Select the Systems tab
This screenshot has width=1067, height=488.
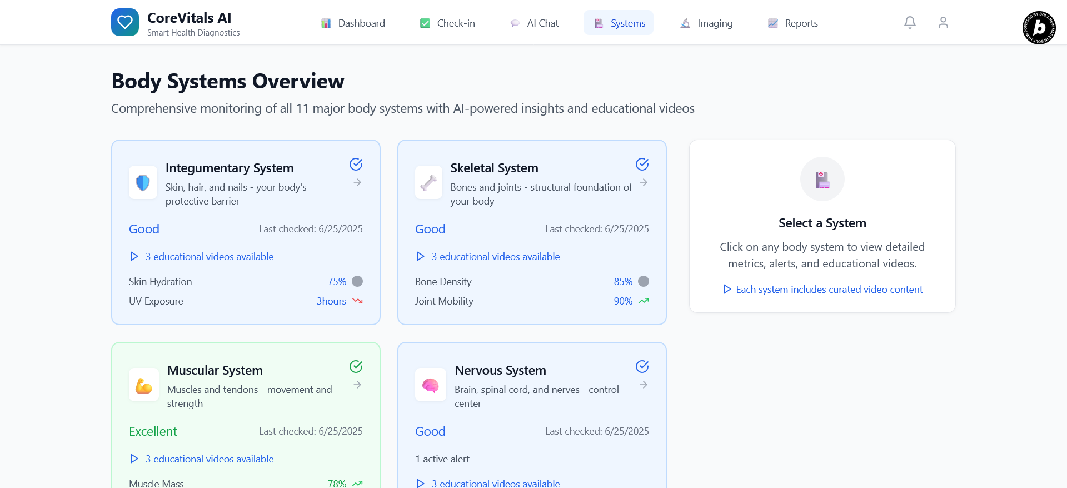[x=619, y=23]
